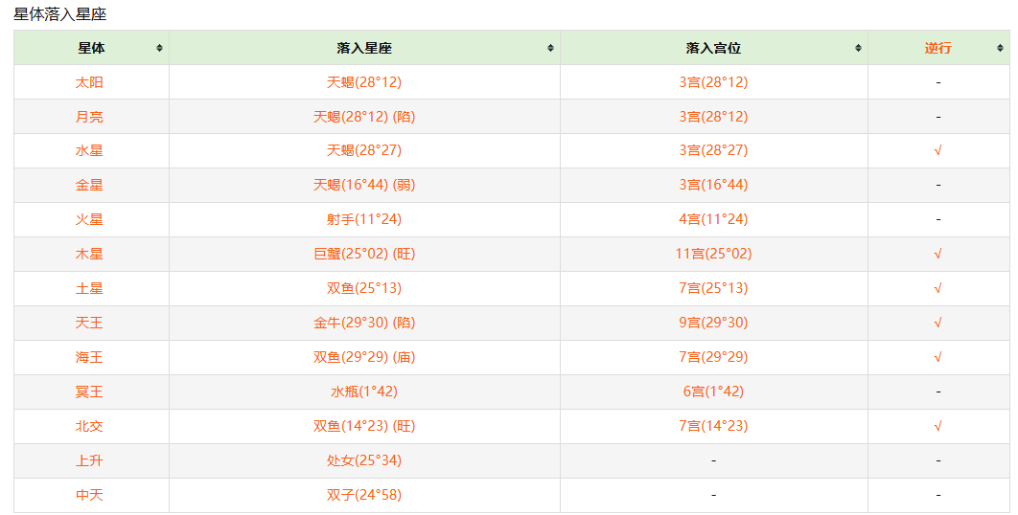Click retrograde checkmark in 北交 row
This screenshot has height=515, width=1018.
click(937, 426)
